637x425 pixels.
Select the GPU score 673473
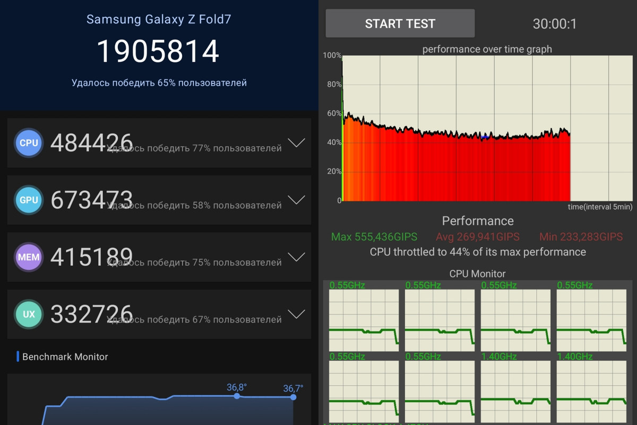tap(91, 200)
